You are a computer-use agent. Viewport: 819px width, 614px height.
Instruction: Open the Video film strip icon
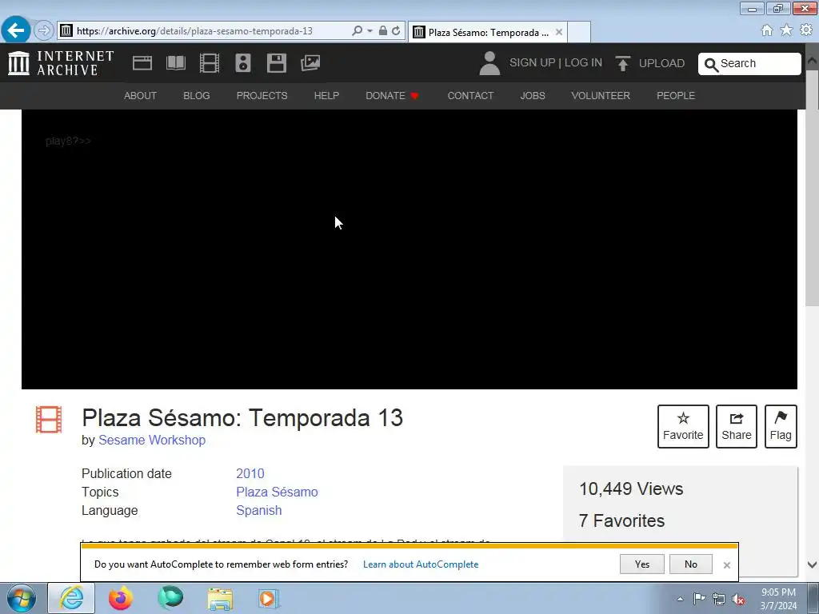tap(209, 63)
